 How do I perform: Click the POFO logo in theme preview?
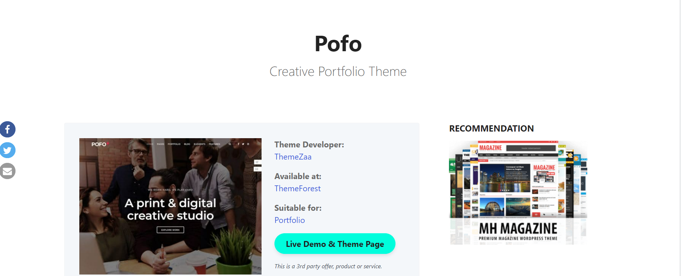99,144
